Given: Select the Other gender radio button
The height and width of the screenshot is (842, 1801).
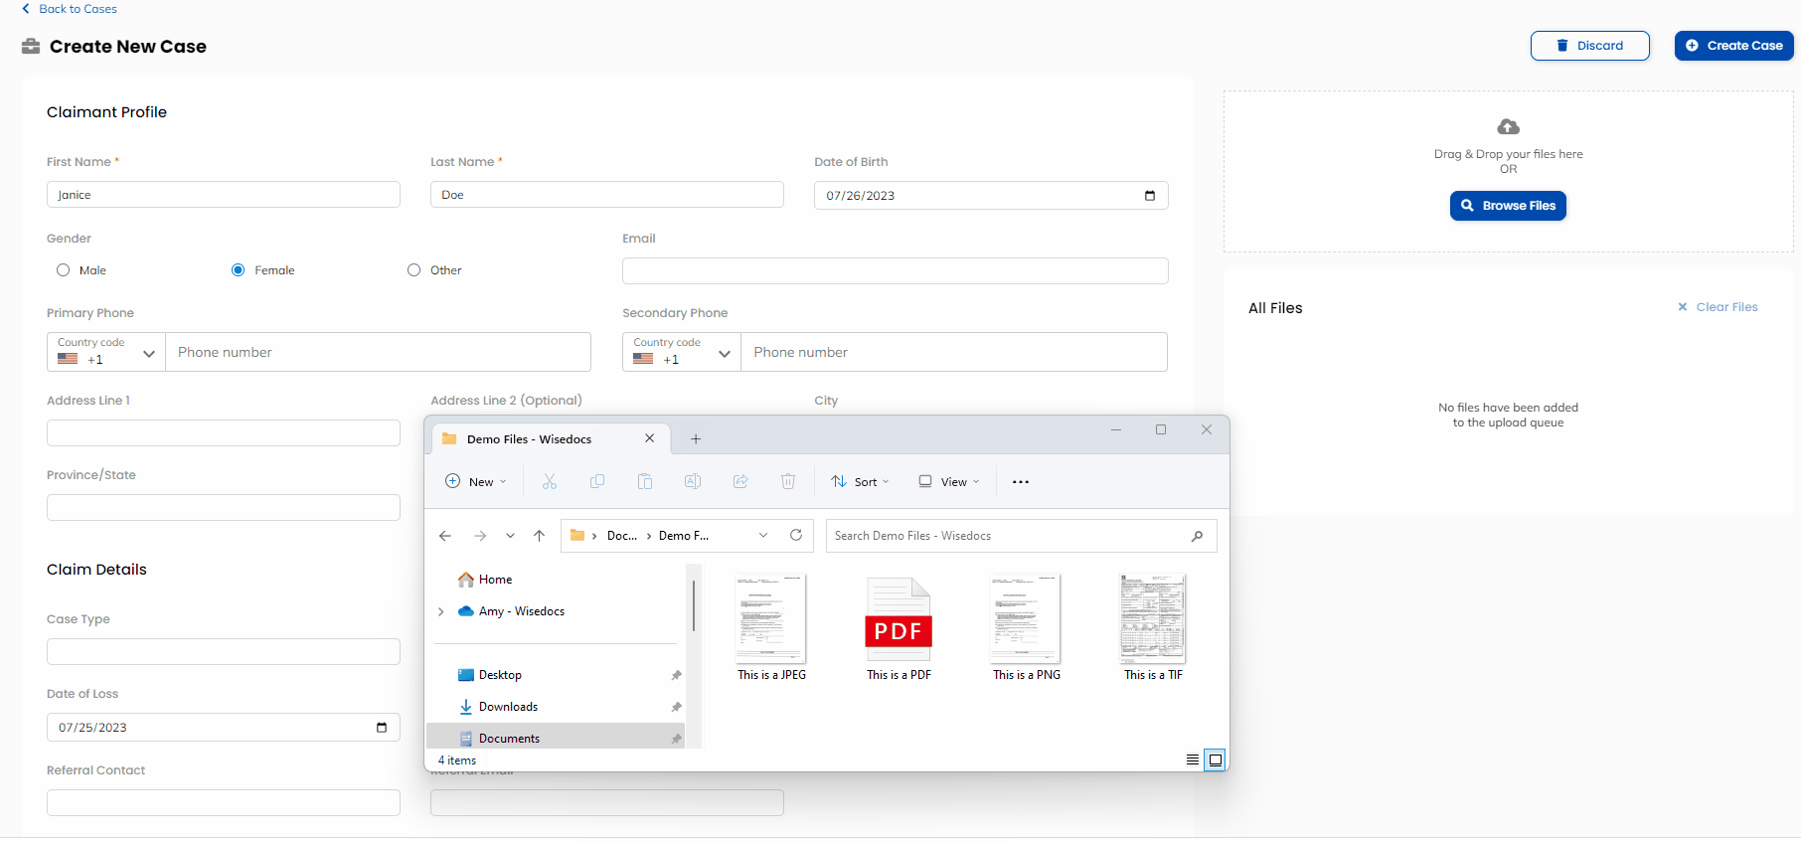Looking at the screenshot, I should pos(414,269).
